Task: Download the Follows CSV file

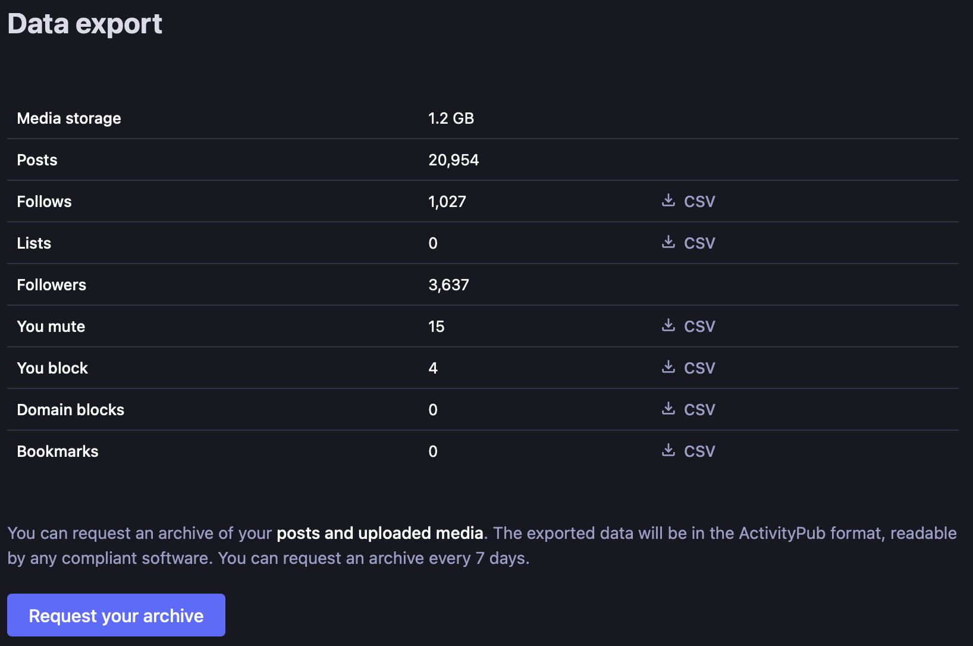Action: tap(688, 201)
